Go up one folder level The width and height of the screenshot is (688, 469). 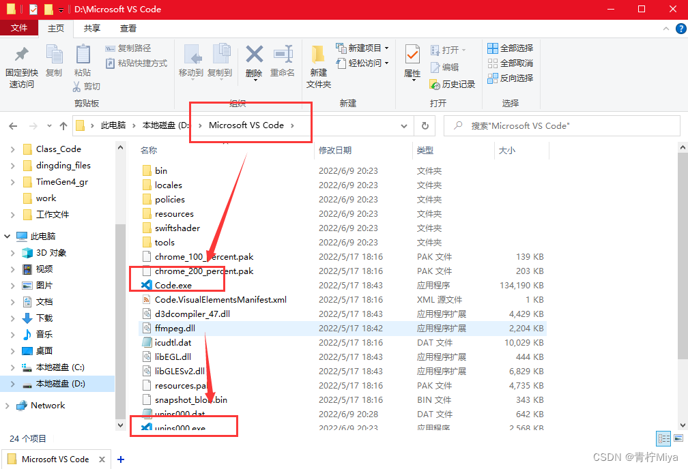63,126
